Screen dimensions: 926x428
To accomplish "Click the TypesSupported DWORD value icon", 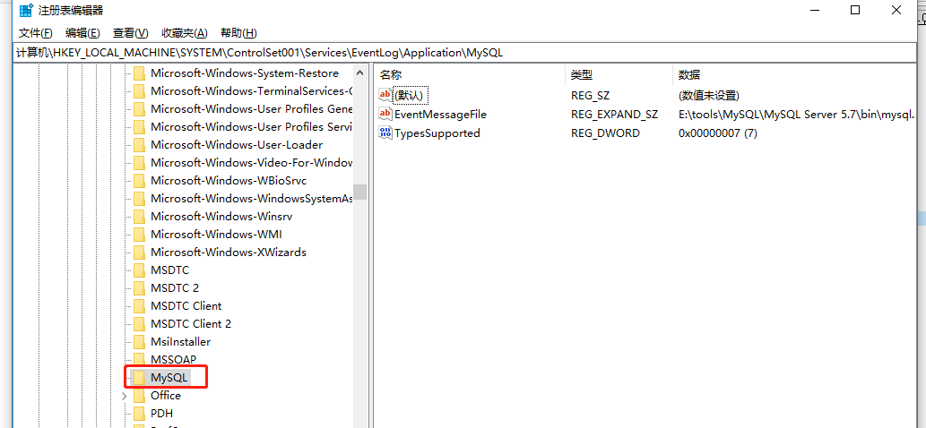I will click(x=385, y=133).
